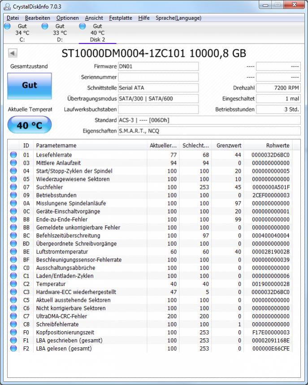The image size is (308, 385).
Task: Click status orb for Laden/Entladen-Zyklen
Action: 13,276
